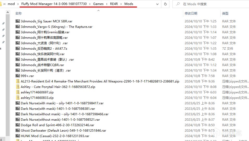Image resolution: width=249 pixels, height=141 pixels.
Task: Select icon of 3dmmods_阿什莉Gremio服装.rar
Action: click(18, 32)
